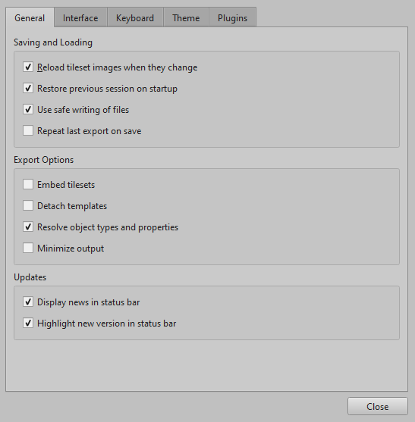Click the Close button
The image size is (415, 422).
(378, 406)
